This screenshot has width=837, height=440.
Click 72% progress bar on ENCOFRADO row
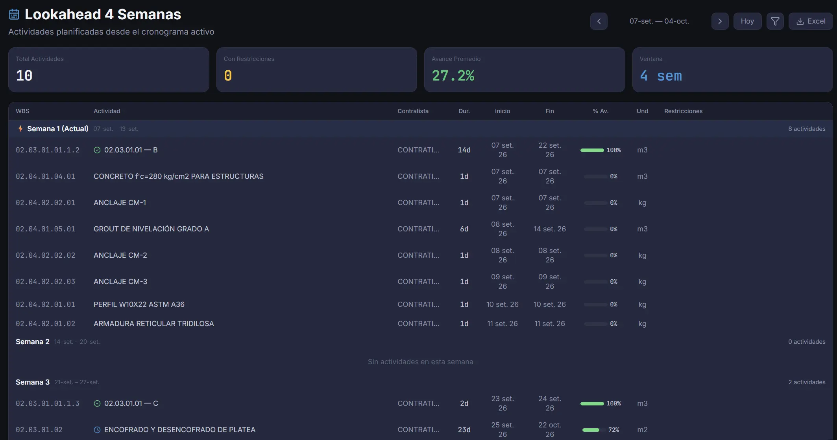point(594,430)
